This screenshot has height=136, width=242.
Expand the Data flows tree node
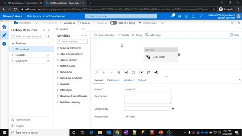tap(12, 60)
